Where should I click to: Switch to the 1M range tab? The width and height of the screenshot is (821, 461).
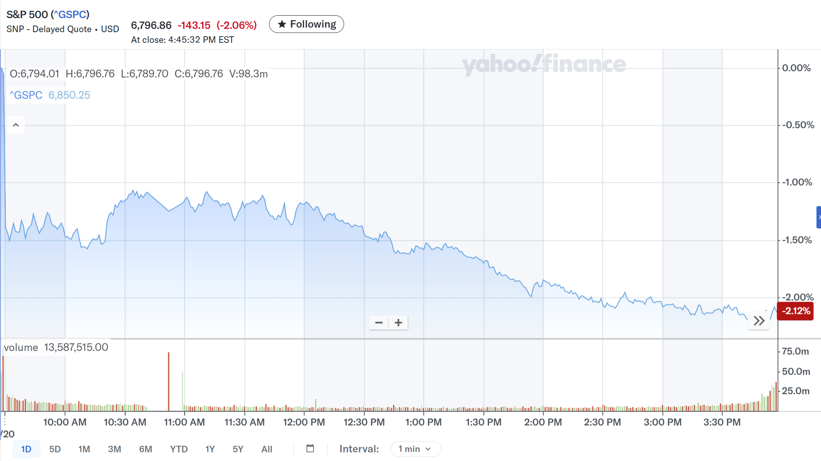pos(84,449)
